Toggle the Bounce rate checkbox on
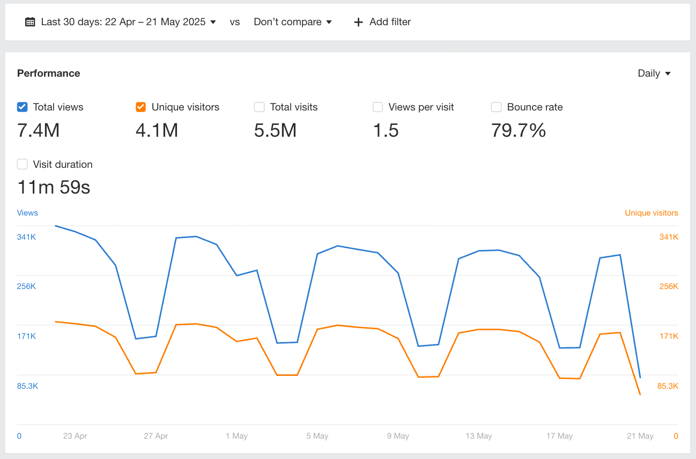The height and width of the screenshot is (459, 696). pos(497,107)
